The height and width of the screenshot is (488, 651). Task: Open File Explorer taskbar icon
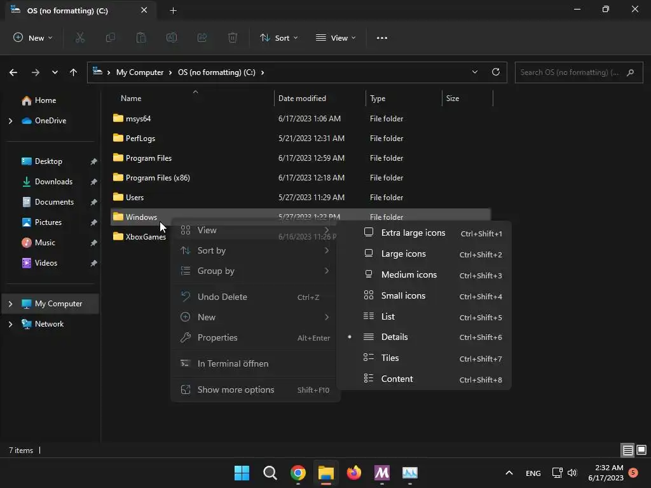point(326,473)
